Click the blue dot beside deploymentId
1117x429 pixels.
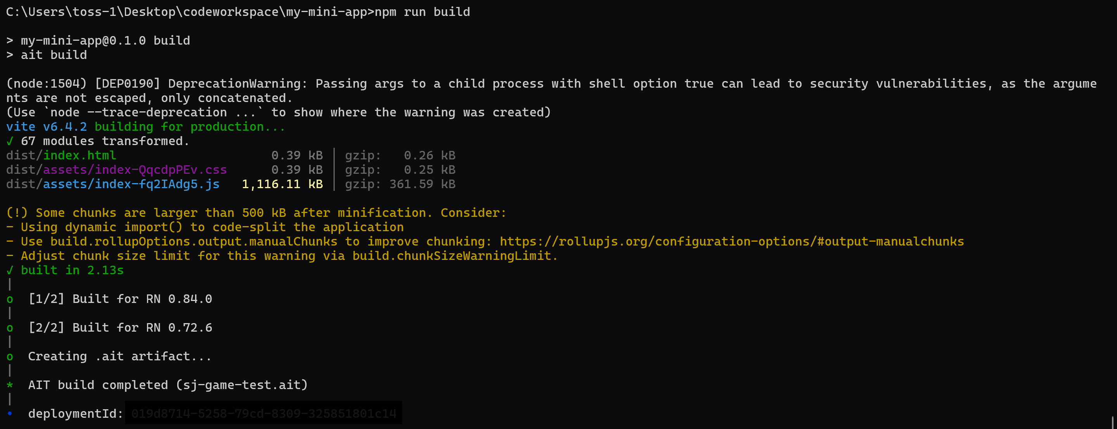coord(10,413)
